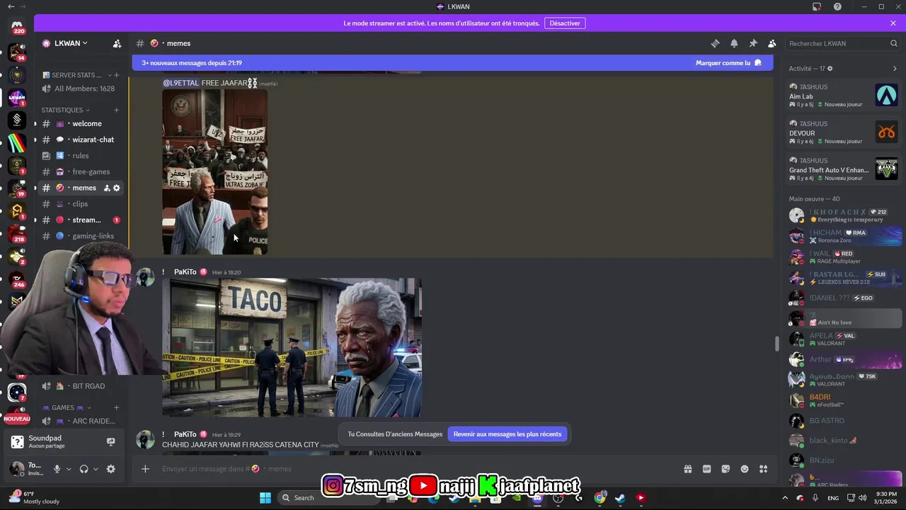Viewport: 906px width, 510px height.
Task: Open attachment plus button in message bar
Action: tap(145, 469)
